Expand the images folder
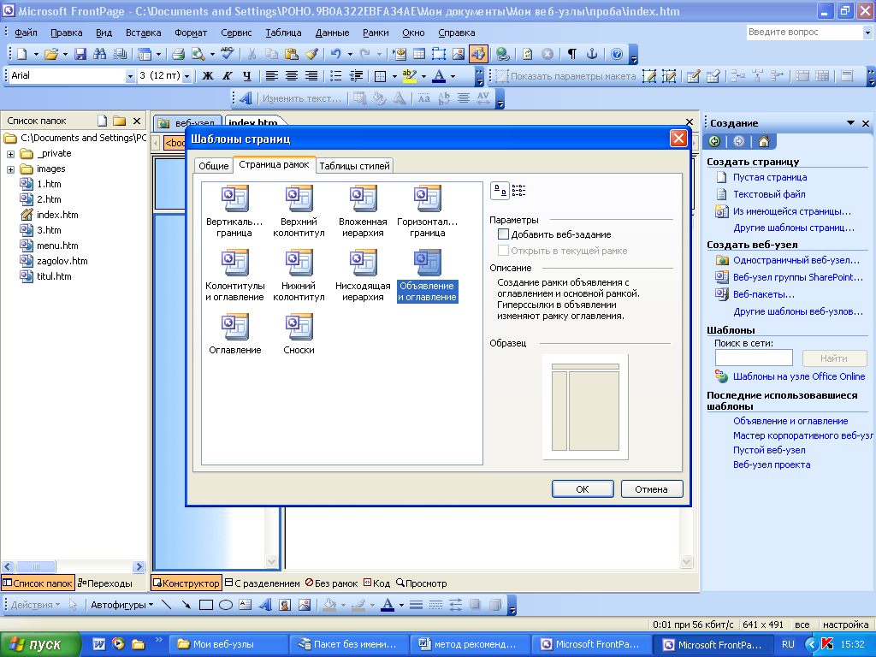The image size is (876, 657). tap(10, 169)
